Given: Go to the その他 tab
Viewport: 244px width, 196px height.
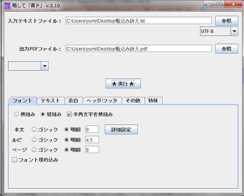Looking at the screenshot, I should point(133,101).
